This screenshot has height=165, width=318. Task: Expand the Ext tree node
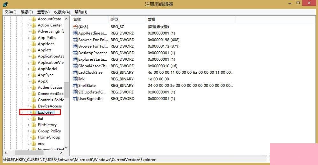28,119
